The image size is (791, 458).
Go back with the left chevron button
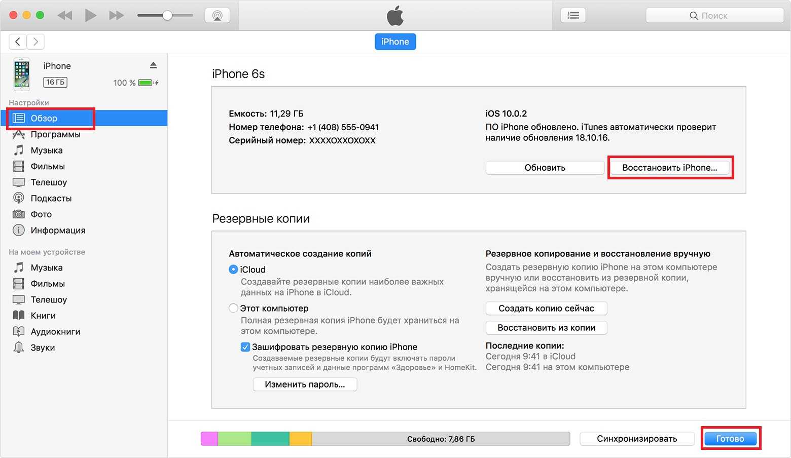click(x=18, y=42)
